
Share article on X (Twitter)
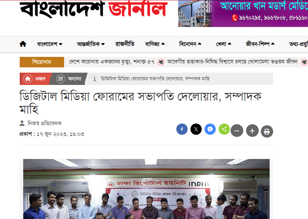pyautogui.click(x=196, y=129)
